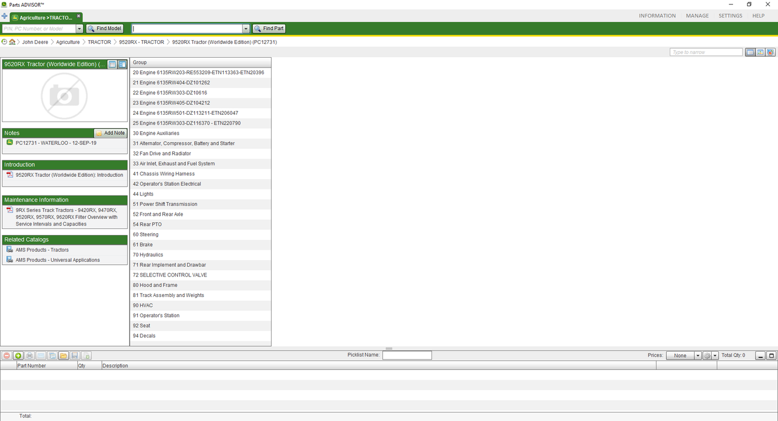Image resolution: width=778 pixels, height=421 pixels.
Task: Click the first layout icon in model header
Action: tap(112, 64)
